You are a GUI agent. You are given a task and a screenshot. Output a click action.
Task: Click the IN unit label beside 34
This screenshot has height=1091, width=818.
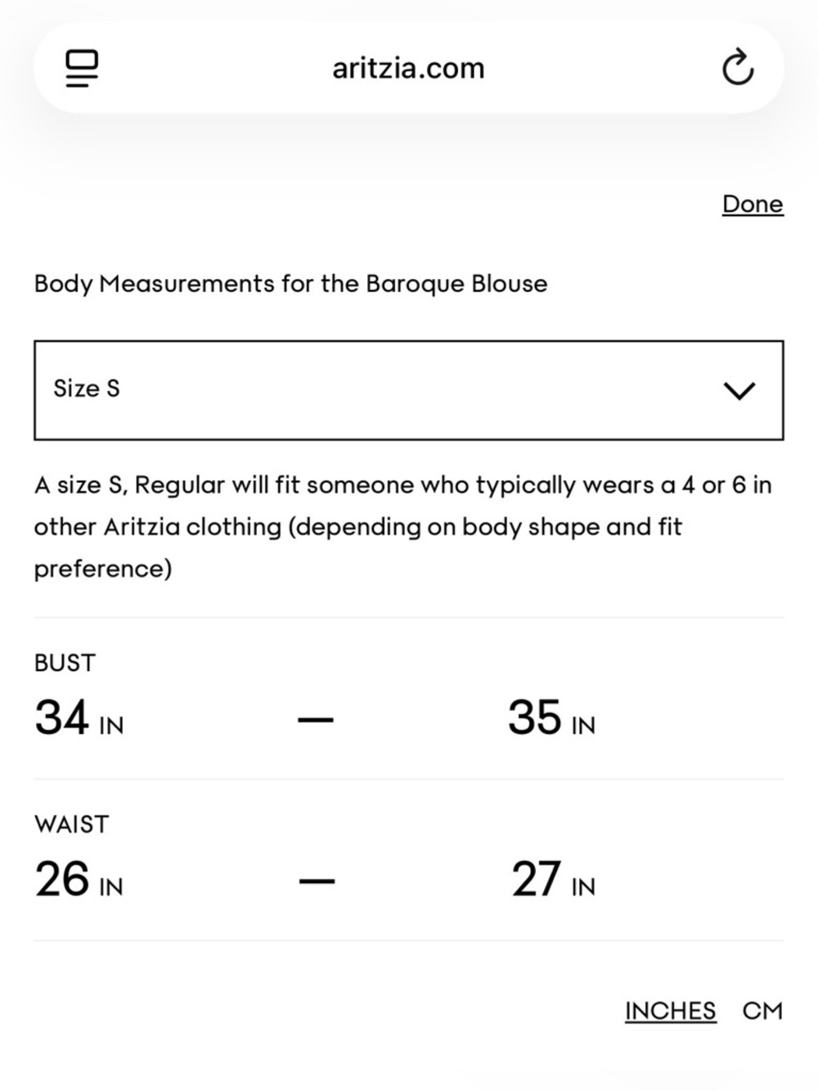coord(111,726)
